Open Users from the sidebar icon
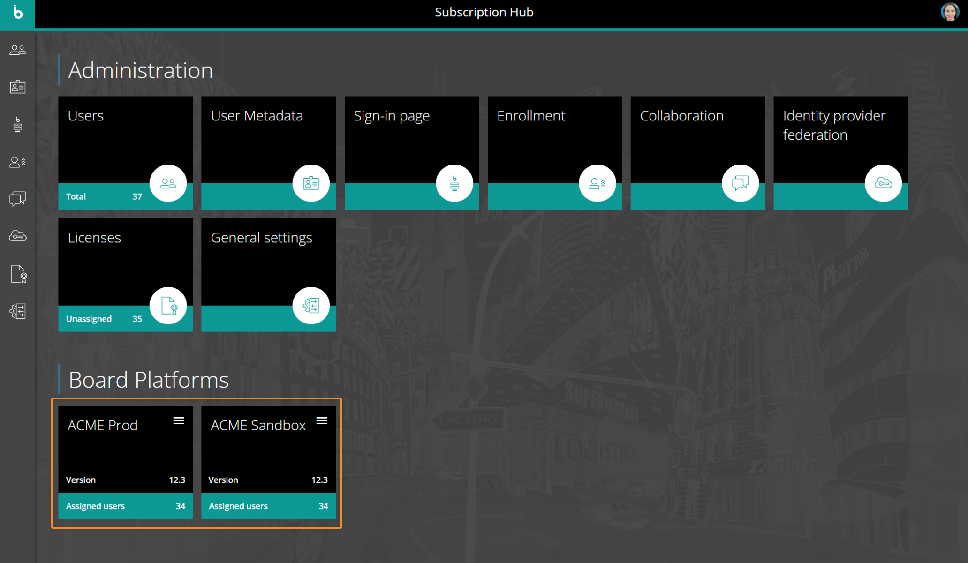Viewport: 968px width, 563px height. tap(17, 50)
